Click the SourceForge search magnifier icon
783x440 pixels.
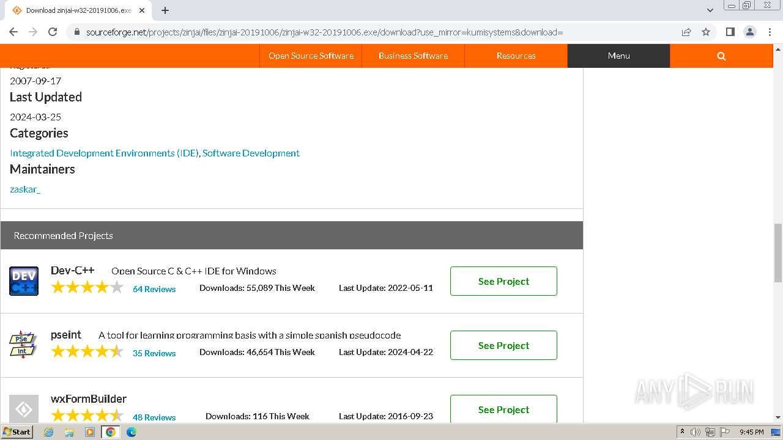721,56
